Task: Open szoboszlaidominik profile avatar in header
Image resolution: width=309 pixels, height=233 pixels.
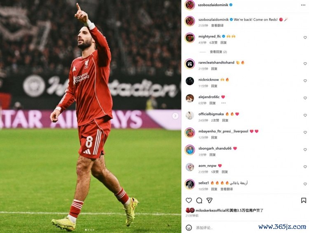Action: (190, 5)
